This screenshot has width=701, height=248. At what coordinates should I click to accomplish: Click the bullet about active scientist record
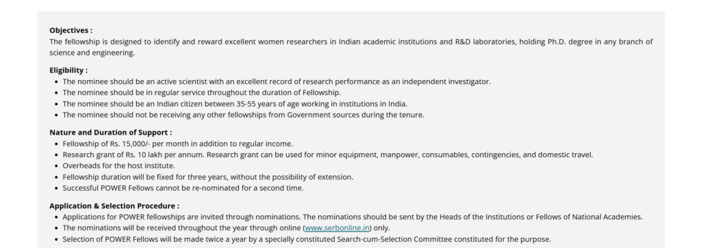pyautogui.click(x=277, y=81)
